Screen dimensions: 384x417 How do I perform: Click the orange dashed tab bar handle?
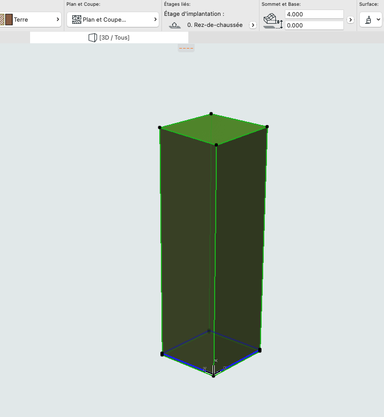[x=186, y=48]
